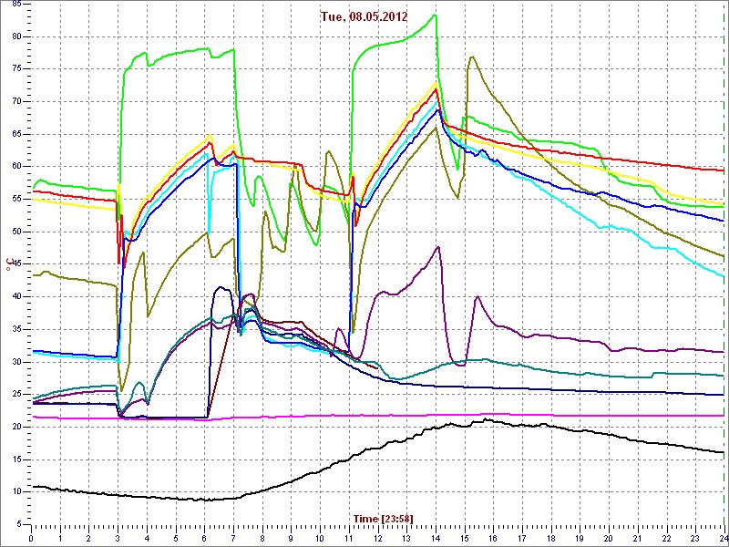
Task: Click hour '1' on the time axis
Action: 60,538
